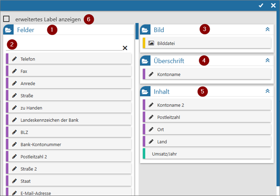Select 'Landeskennzeichen der Bank' label
This screenshot has width=280, height=196.
tap(50, 120)
